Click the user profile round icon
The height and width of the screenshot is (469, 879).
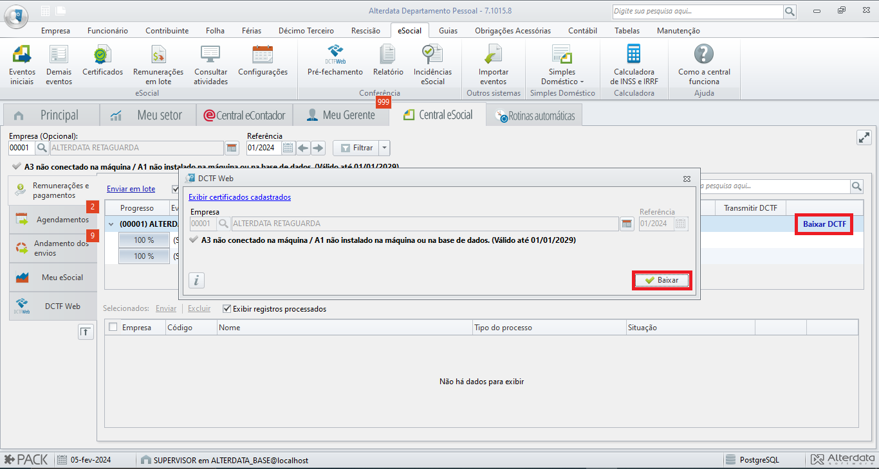click(x=16, y=15)
